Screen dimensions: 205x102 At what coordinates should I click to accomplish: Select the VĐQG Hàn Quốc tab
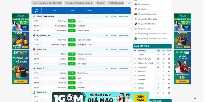click(x=116, y=3)
